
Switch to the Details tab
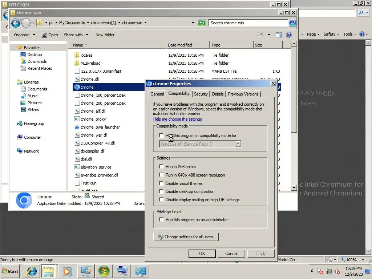pos(218,94)
